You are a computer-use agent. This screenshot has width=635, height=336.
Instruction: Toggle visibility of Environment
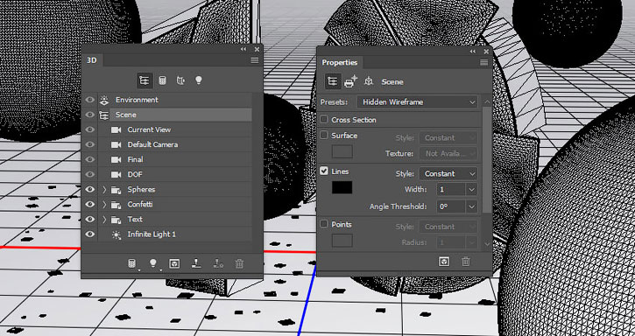click(x=90, y=100)
